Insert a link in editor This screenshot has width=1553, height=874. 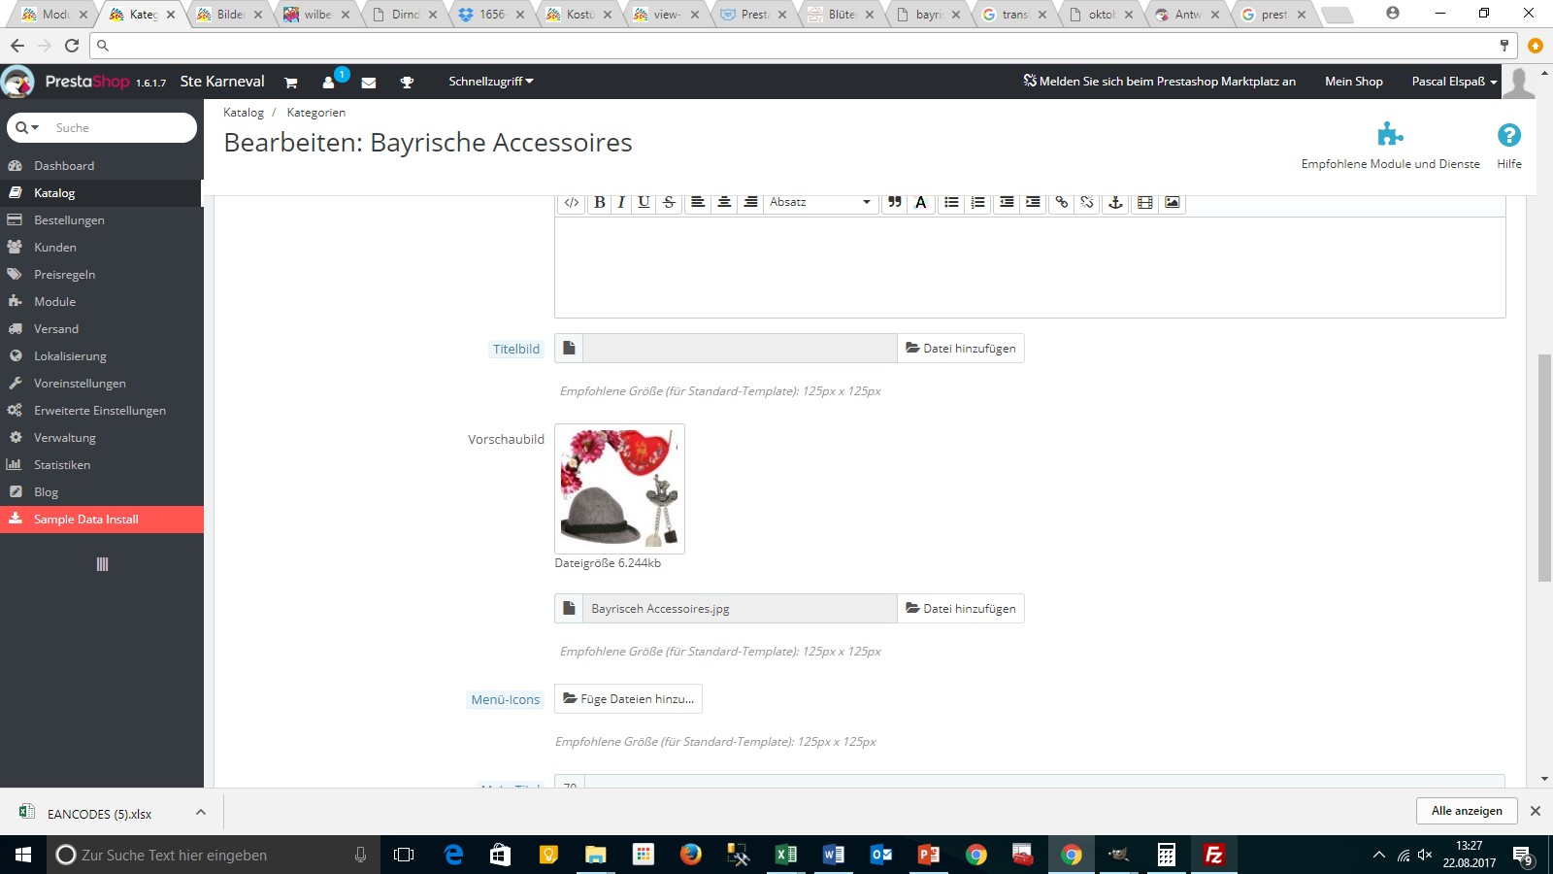1062,202
